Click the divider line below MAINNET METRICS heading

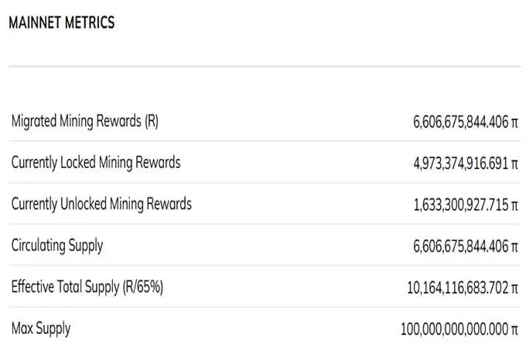(x=263, y=67)
